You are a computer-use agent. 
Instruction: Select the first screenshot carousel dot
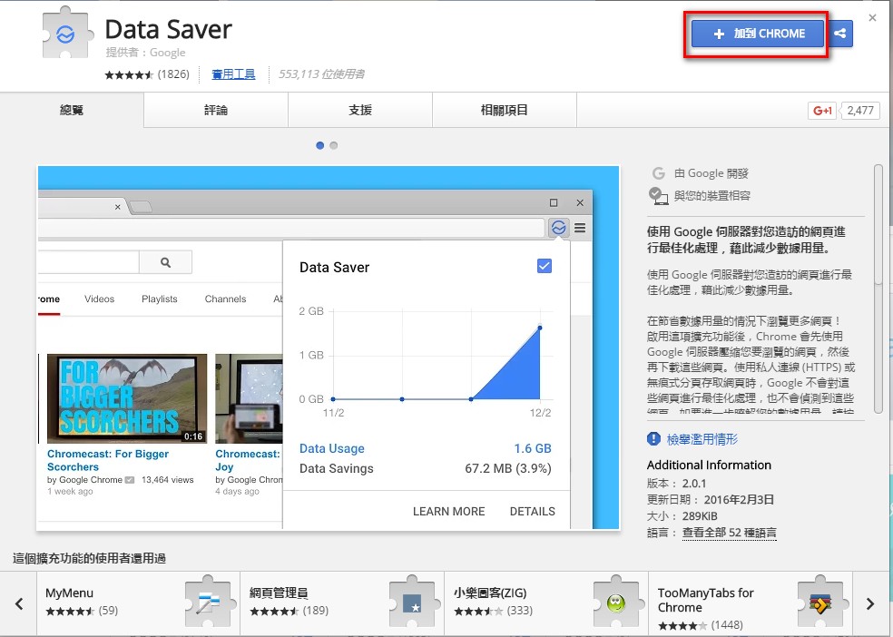tap(320, 146)
